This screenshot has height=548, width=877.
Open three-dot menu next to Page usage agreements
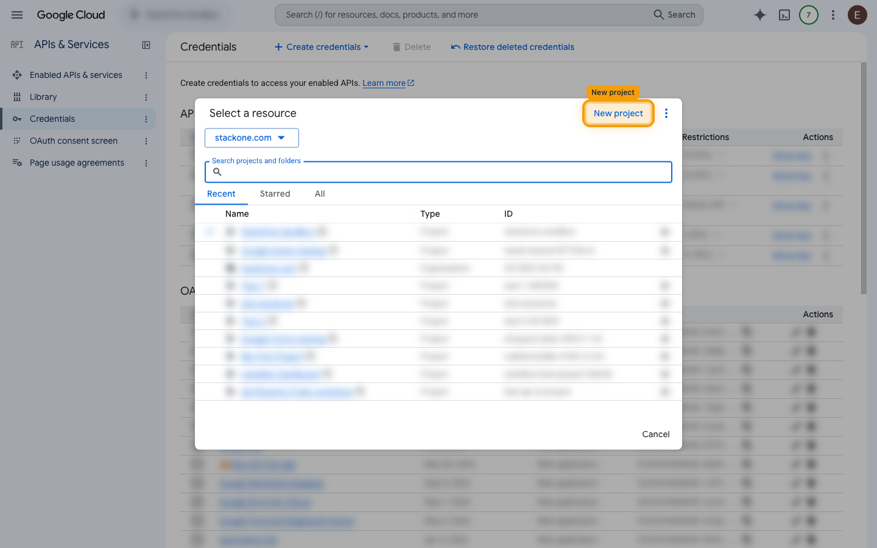146,163
